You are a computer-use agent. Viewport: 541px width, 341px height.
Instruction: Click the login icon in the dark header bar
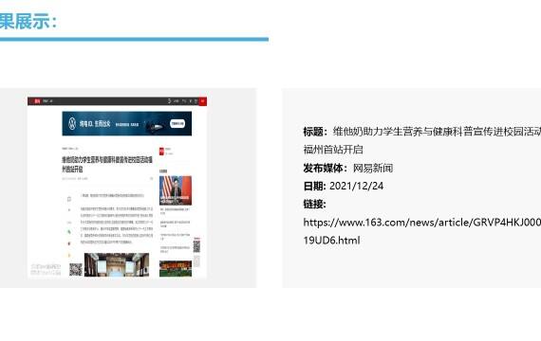(169, 101)
